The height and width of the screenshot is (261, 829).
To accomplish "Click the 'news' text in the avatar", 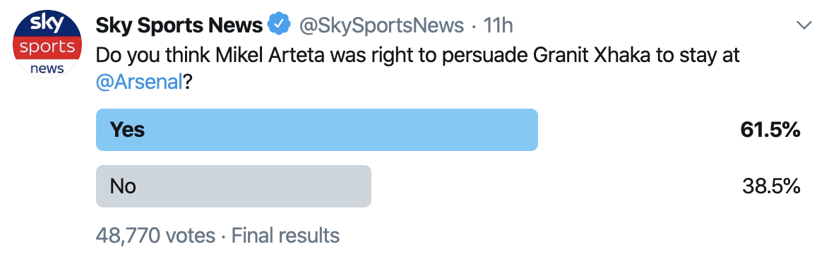I will click(x=47, y=68).
